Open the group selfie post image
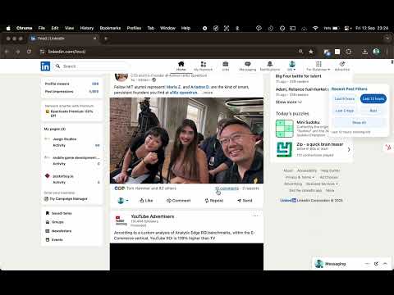Viewport: 394px width, 295px height. [x=186, y=140]
